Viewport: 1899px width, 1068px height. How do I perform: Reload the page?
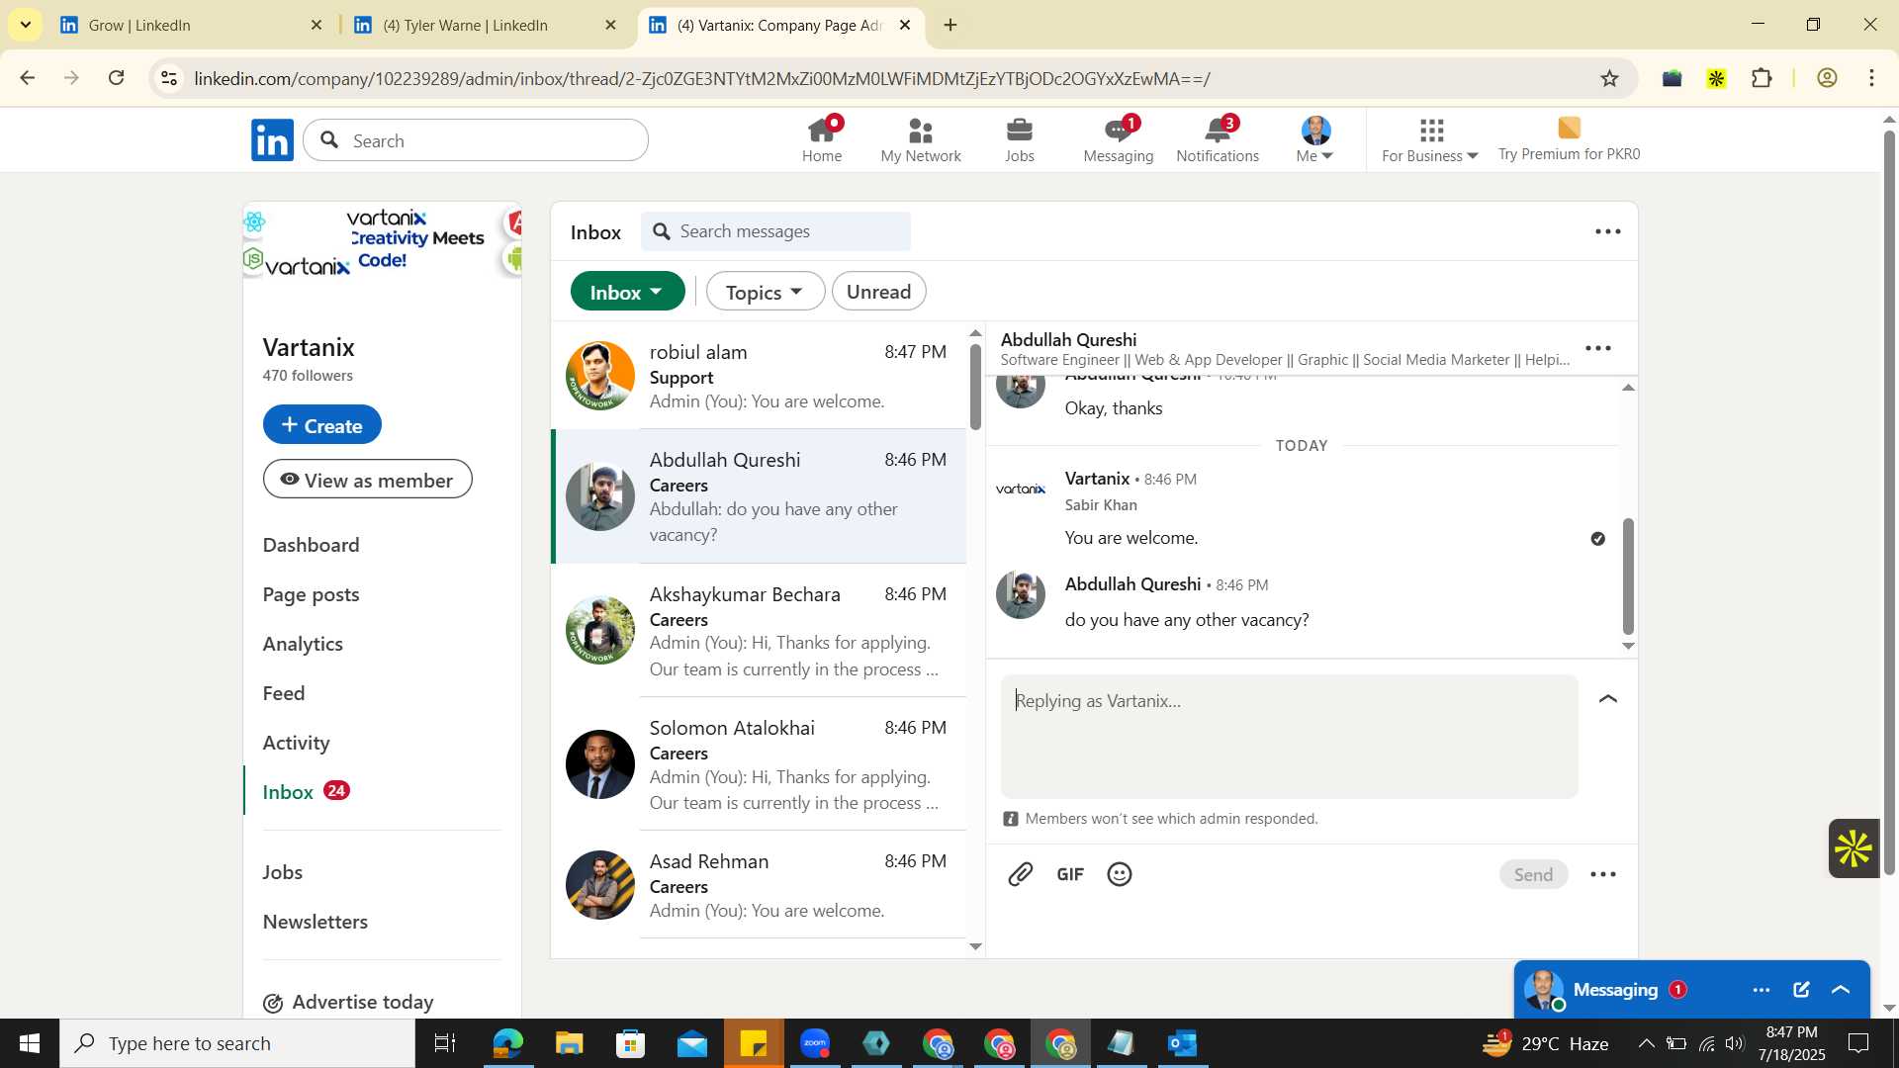tap(117, 78)
